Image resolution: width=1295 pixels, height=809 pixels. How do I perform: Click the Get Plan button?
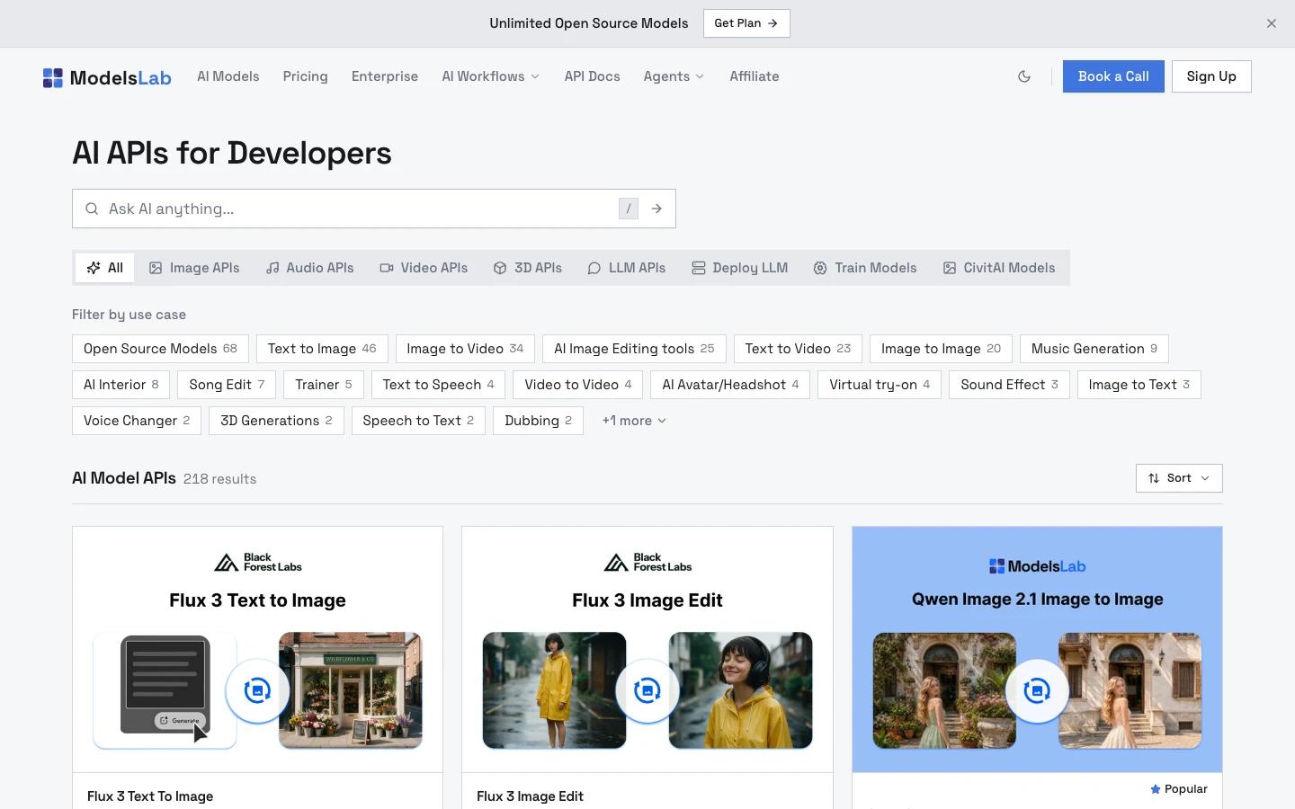click(746, 23)
